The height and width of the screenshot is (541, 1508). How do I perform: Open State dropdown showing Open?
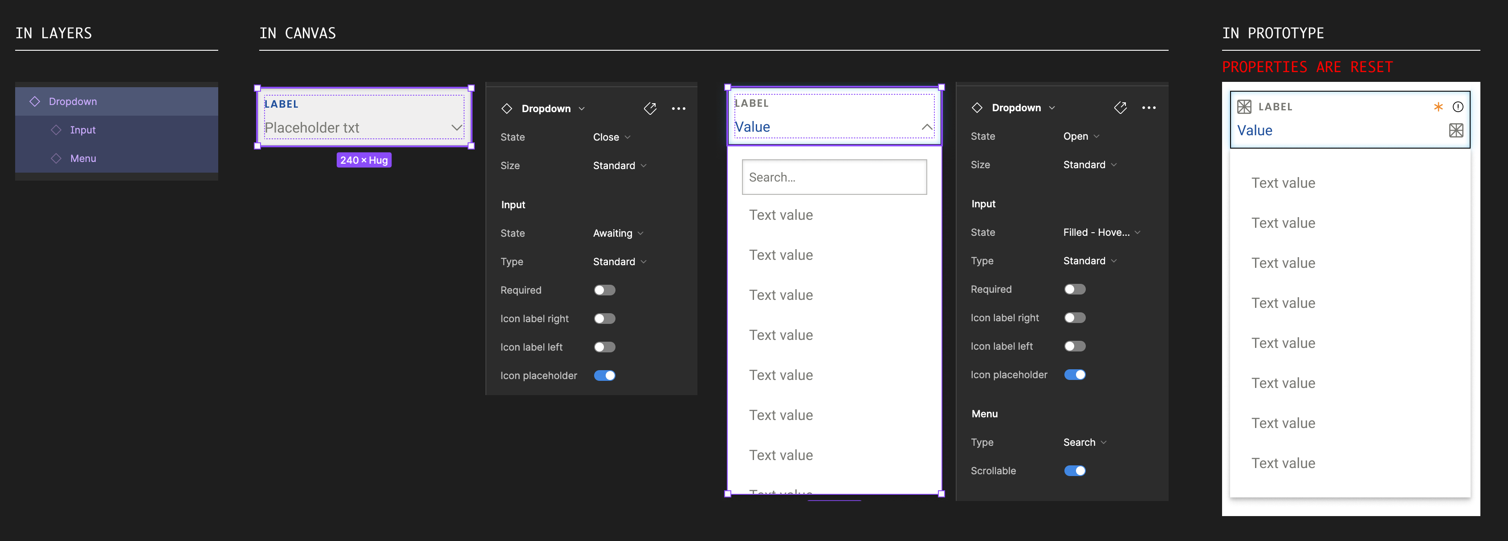[1081, 136]
